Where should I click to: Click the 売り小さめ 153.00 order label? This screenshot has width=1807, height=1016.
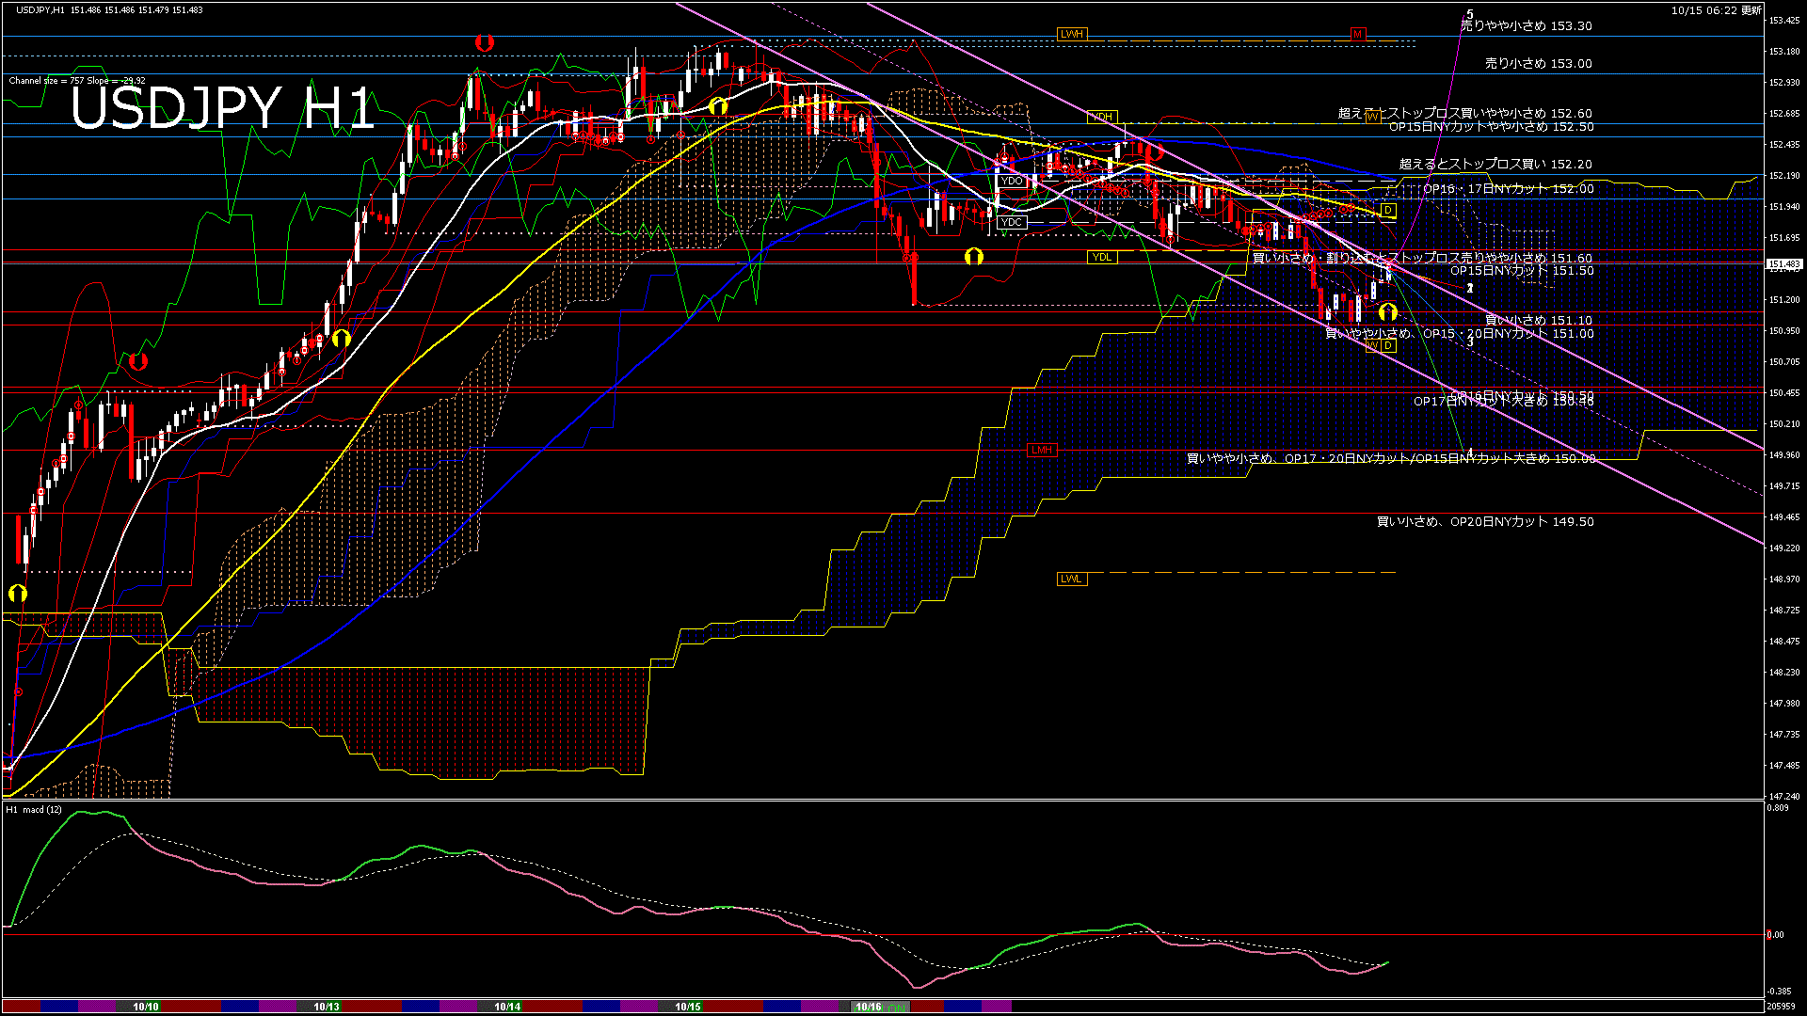pos(1538,64)
